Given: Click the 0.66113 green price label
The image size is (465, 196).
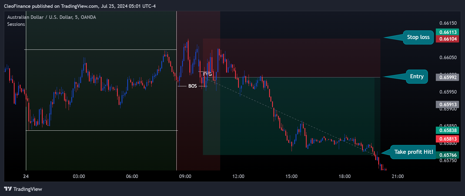Looking at the screenshot, I should pos(447,32).
